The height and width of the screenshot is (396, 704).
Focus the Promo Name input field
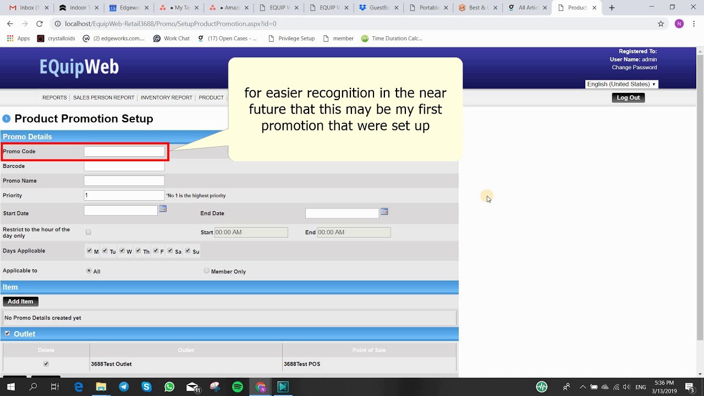coord(124,180)
